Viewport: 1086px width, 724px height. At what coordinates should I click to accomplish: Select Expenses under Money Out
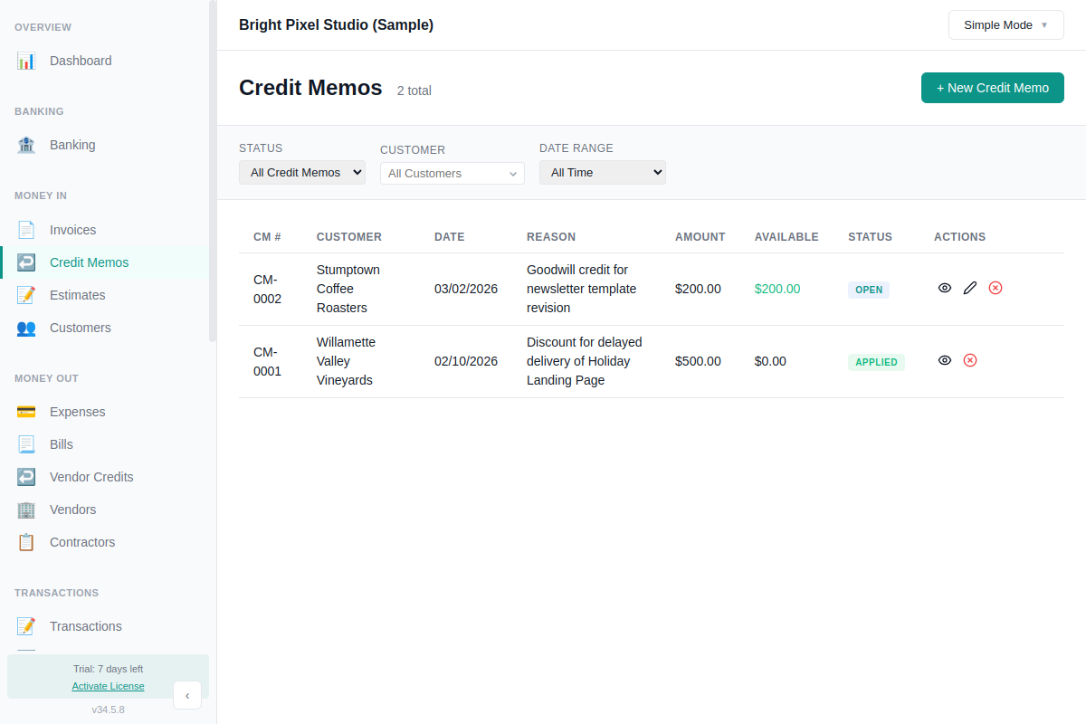click(x=77, y=412)
